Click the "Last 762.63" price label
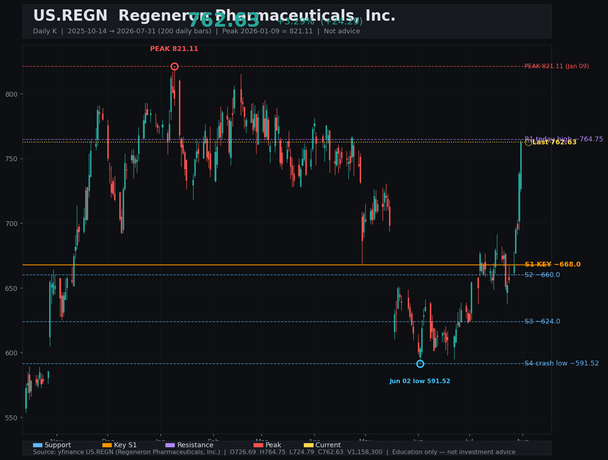 [x=554, y=142]
